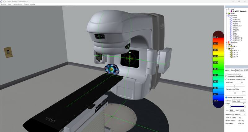This screenshot has height=132, width=248.
Task: Open the Unidades Gy Absoluto dropdown
Action: tap(239, 114)
